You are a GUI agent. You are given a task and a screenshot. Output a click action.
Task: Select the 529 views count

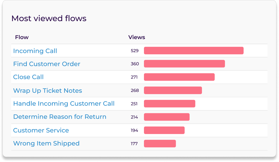point(135,51)
